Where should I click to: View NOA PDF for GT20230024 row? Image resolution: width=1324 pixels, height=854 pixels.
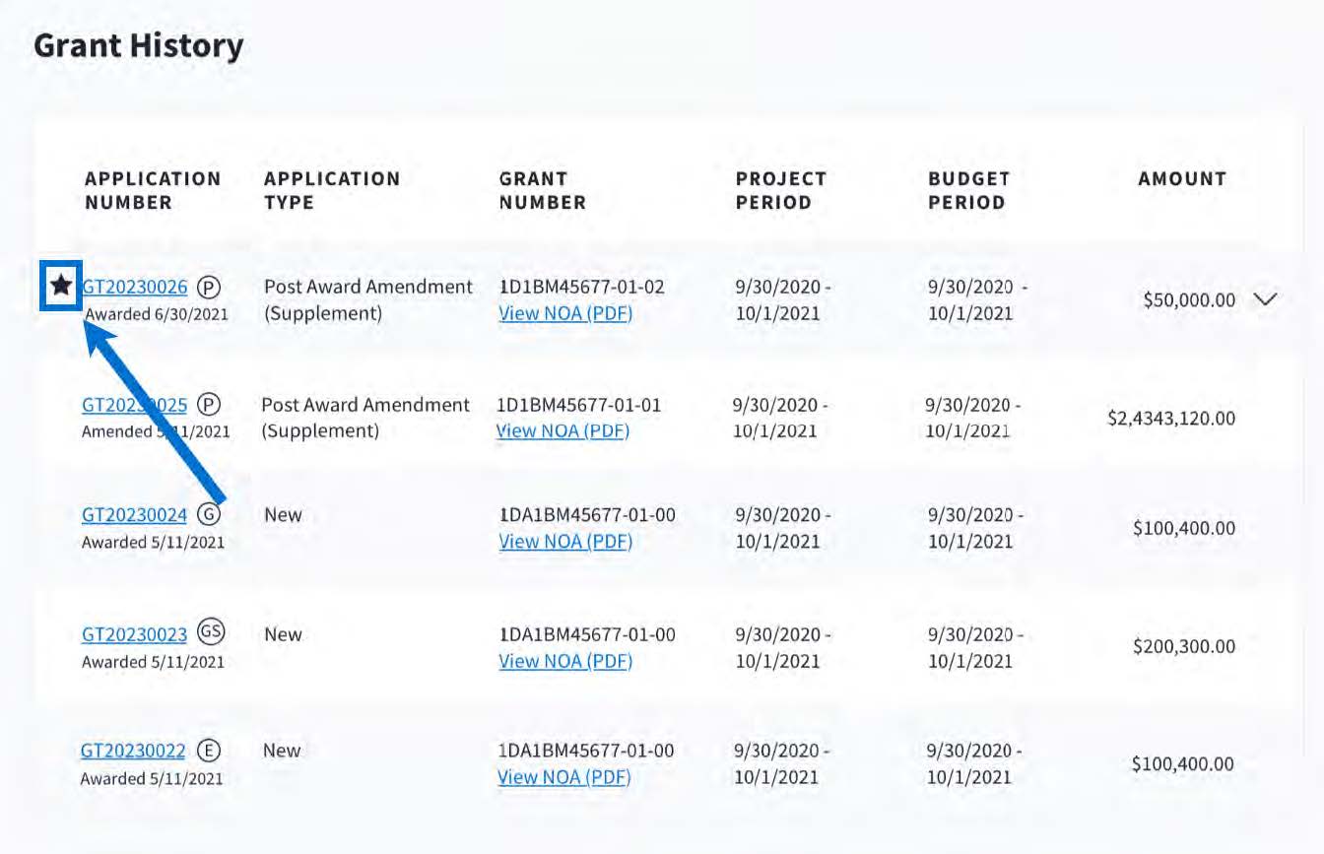(565, 541)
